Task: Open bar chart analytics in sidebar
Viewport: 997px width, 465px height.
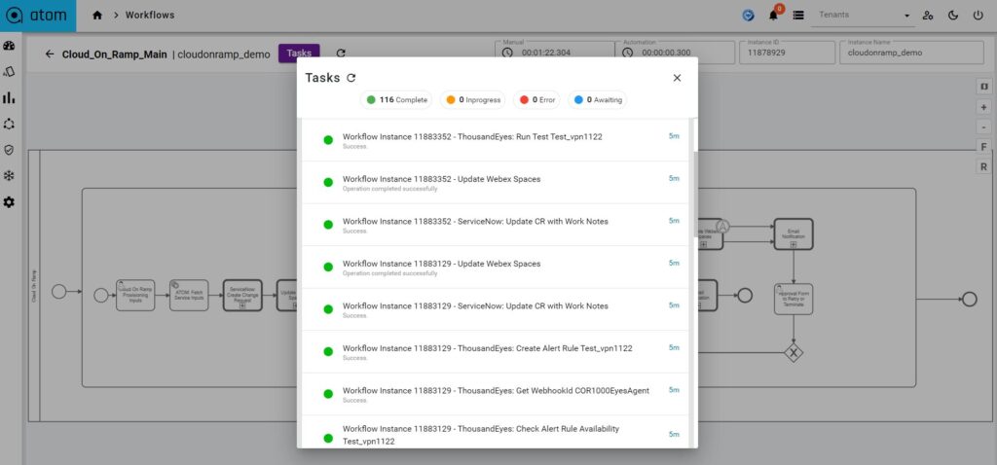Action: coord(9,98)
